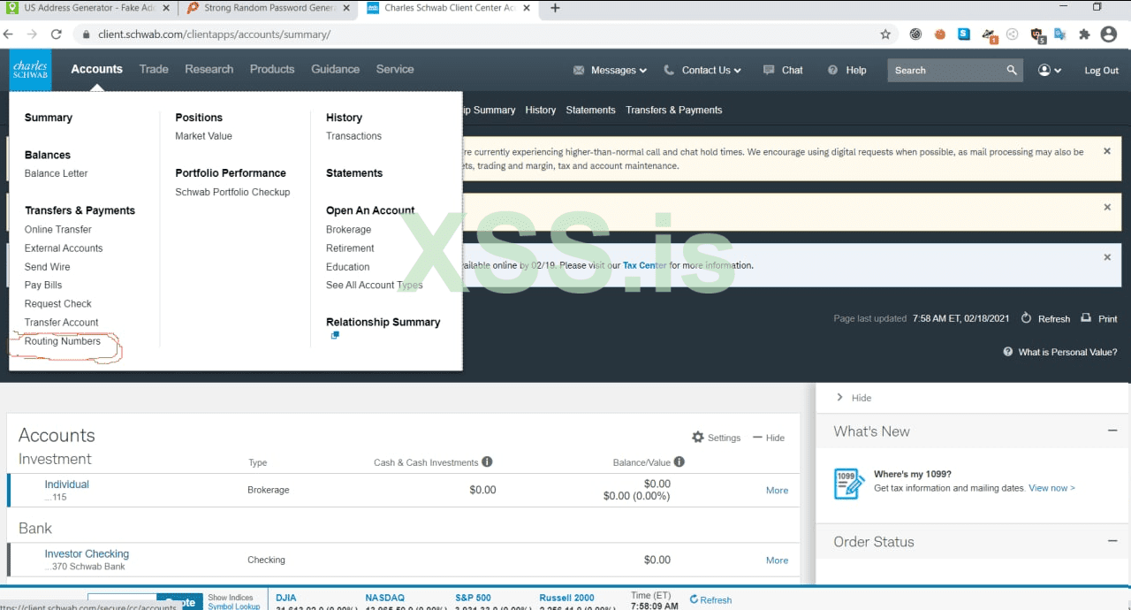Click What is Personal Value help

[x=1060, y=352]
